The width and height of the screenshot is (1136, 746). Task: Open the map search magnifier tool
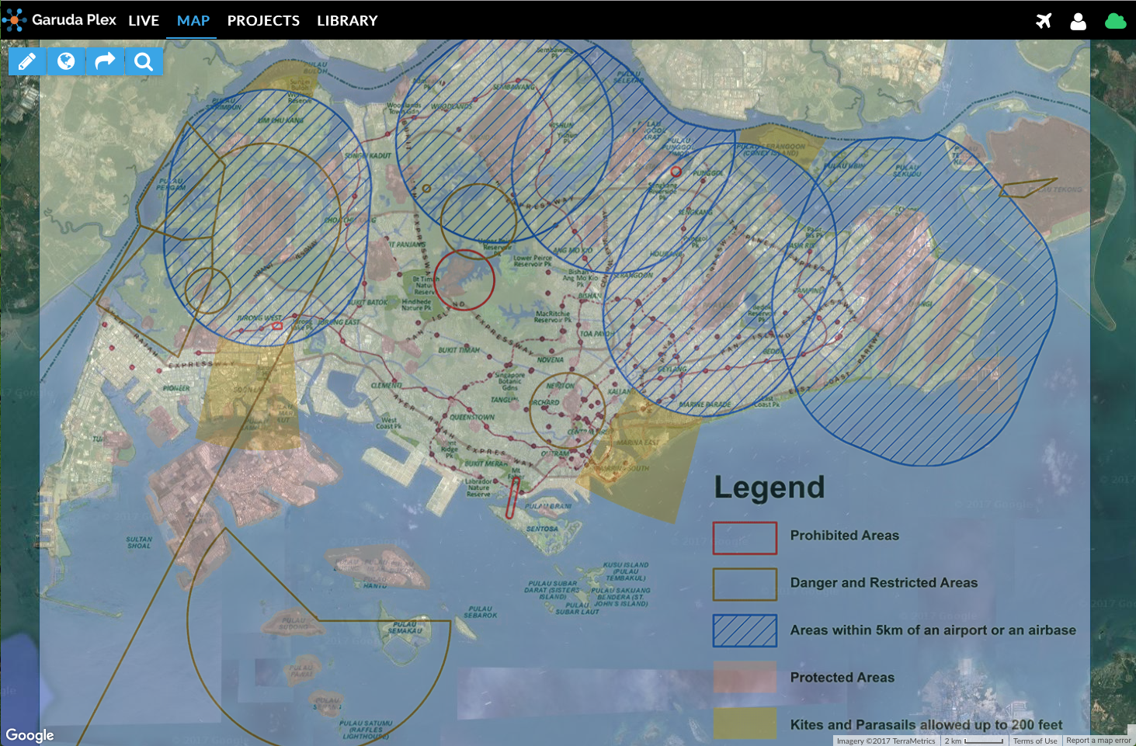click(144, 61)
